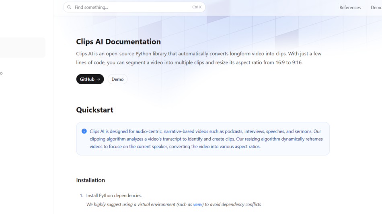Click the blue info icon in callout
Screen dimensions: 382x214
[84, 131]
